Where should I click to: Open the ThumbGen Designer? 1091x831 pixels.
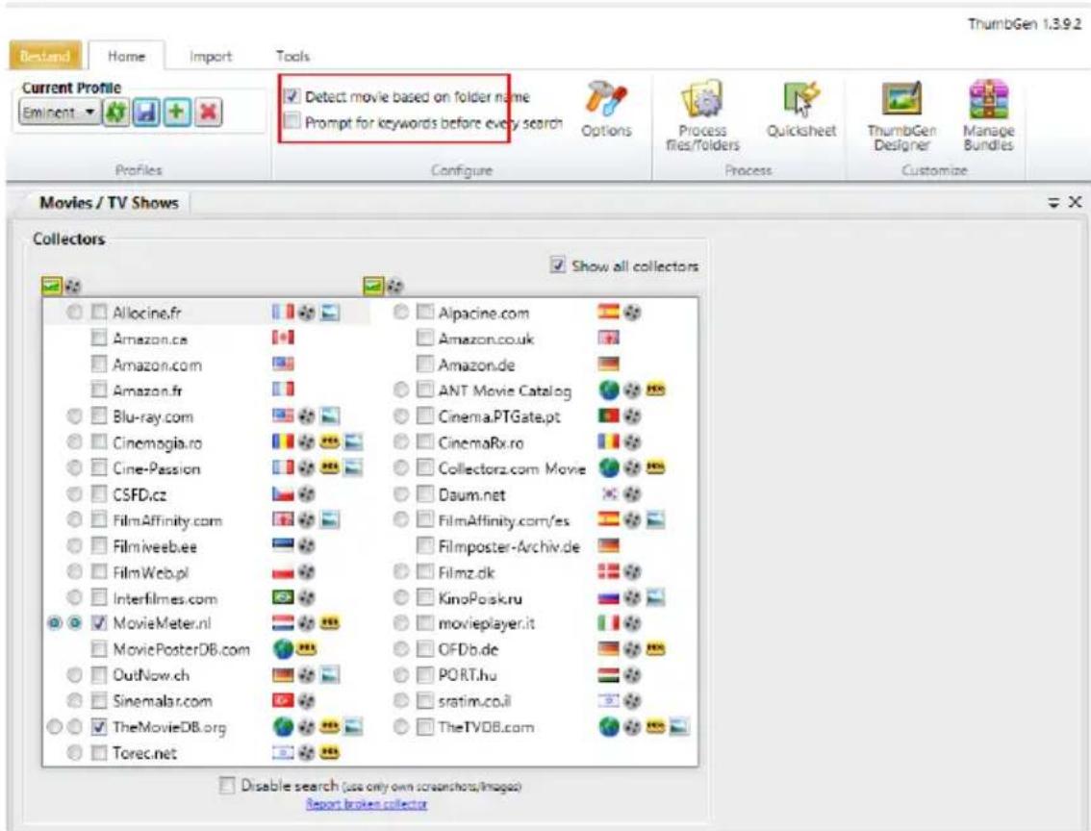pos(901,116)
